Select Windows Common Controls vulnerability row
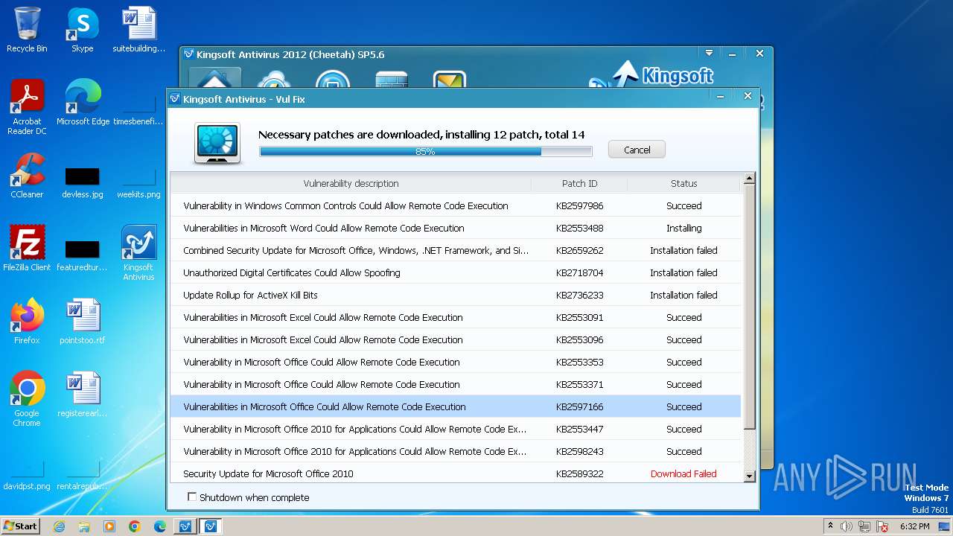 pyautogui.click(x=456, y=205)
